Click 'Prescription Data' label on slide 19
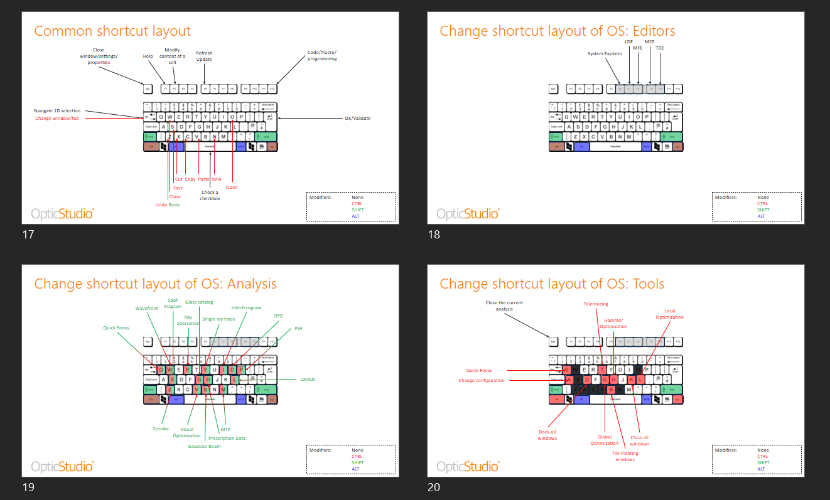 click(227, 438)
